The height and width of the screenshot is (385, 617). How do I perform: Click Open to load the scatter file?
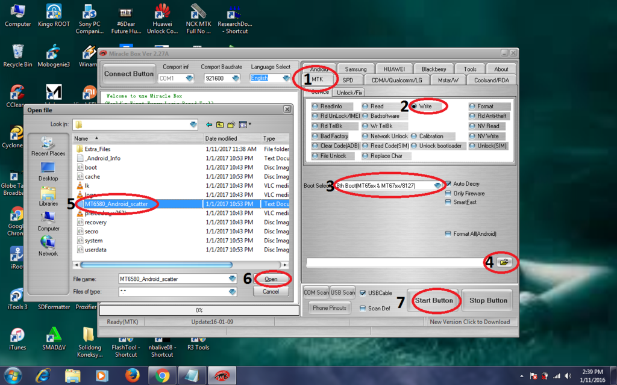point(271,279)
